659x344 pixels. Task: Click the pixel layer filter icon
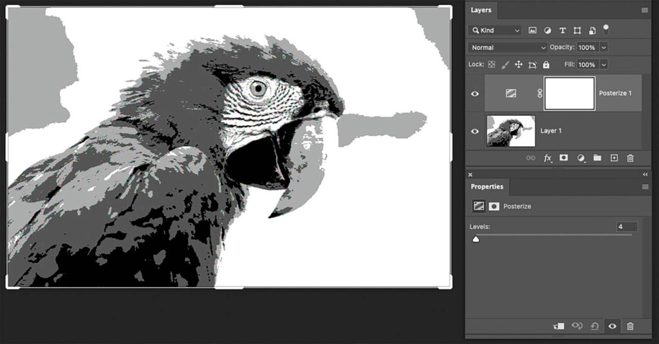click(x=533, y=30)
